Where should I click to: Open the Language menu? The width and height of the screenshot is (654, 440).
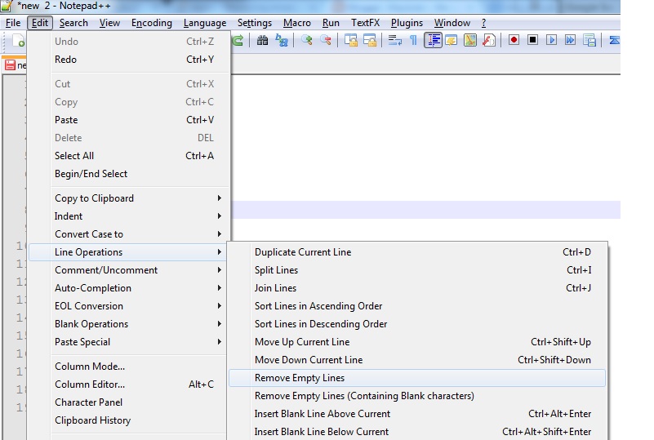tap(205, 23)
